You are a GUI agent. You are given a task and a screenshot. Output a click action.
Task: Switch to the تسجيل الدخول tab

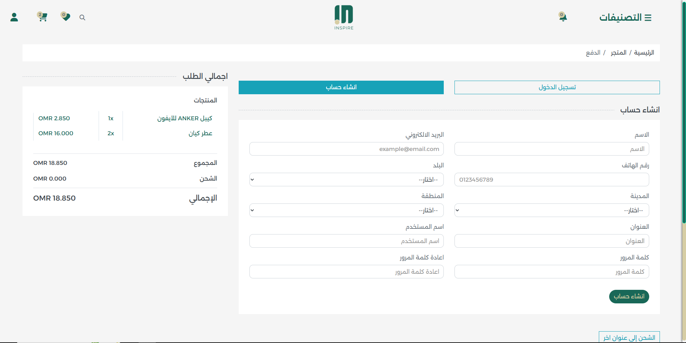click(x=557, y=87)
